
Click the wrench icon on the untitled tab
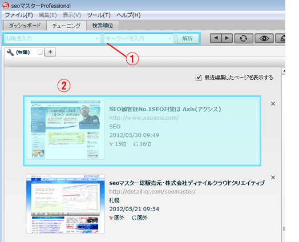(10, 53)
